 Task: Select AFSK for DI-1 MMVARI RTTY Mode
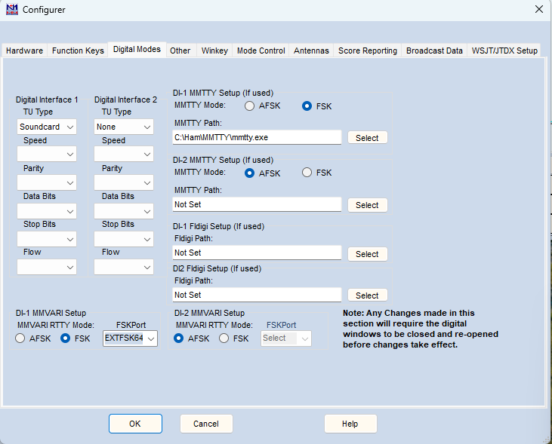(20, 338)
